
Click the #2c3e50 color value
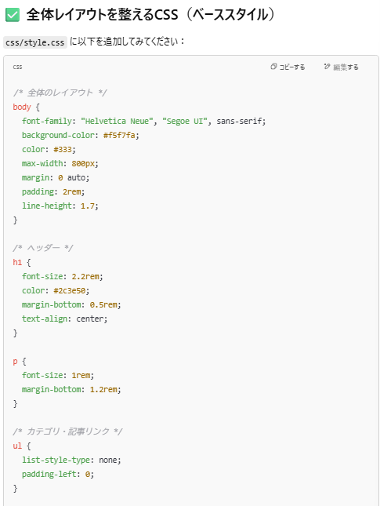coord(69,290)
